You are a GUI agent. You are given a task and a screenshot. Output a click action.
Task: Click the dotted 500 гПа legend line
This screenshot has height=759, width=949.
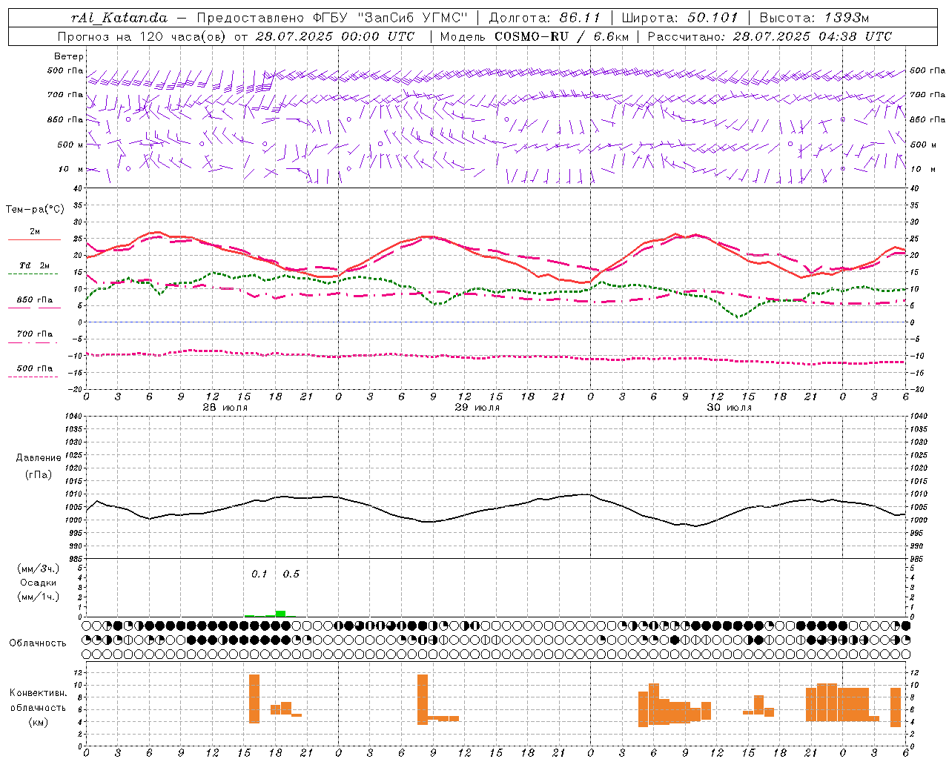point(33,377)
